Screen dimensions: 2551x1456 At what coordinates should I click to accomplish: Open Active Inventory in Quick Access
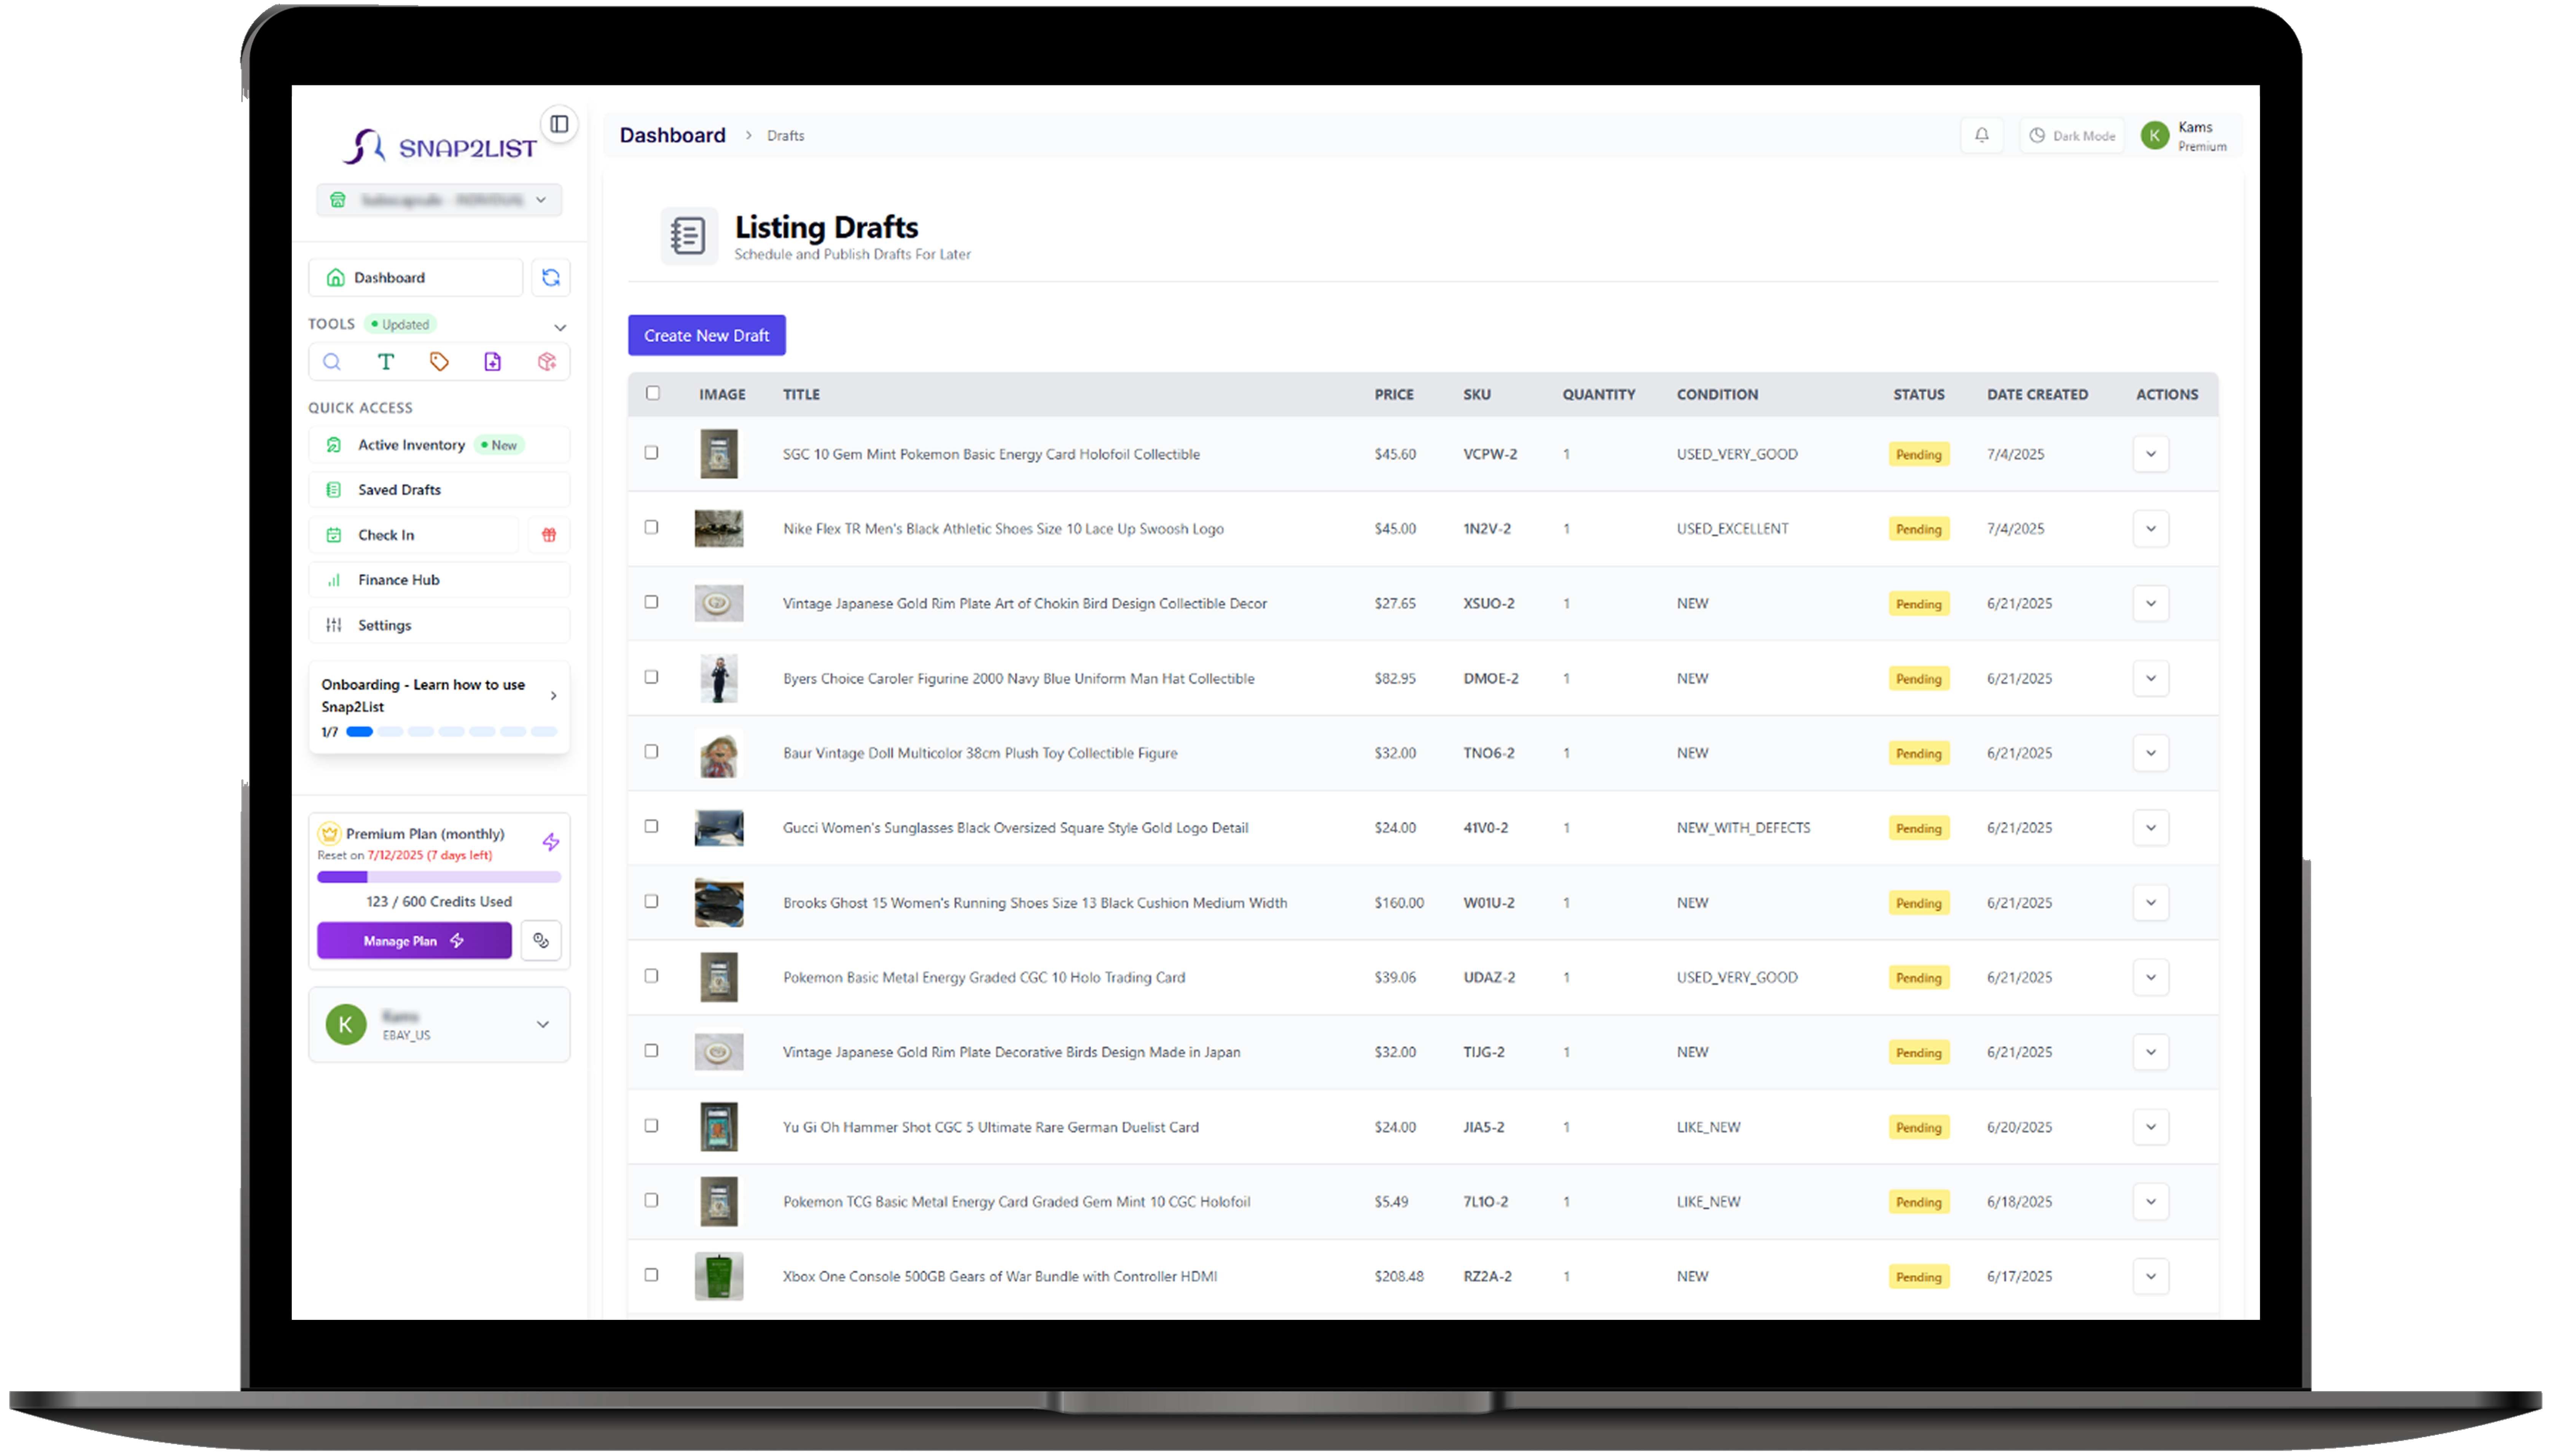(x=439, y=445)
